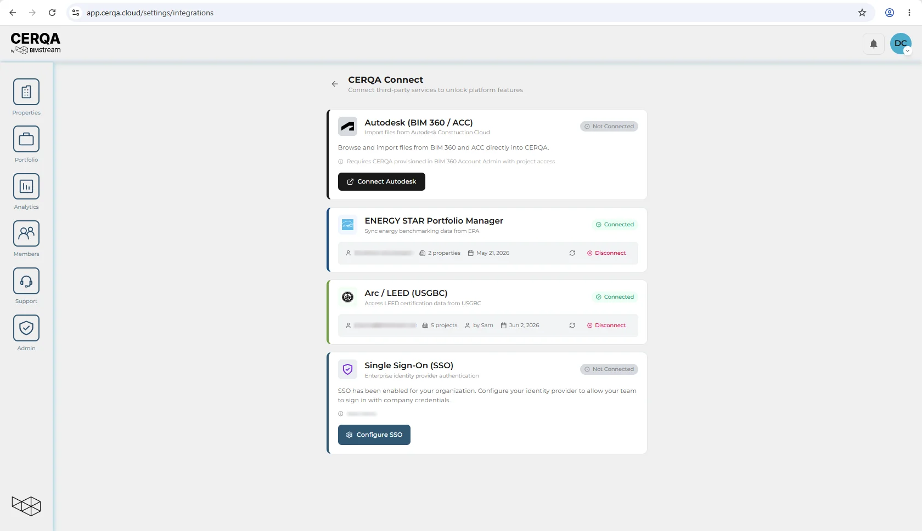Image resolution: width=922 pixels, height=531 pixels.
Task: Click Autodesk Not Connected status badge
Action: pos(609,127)
